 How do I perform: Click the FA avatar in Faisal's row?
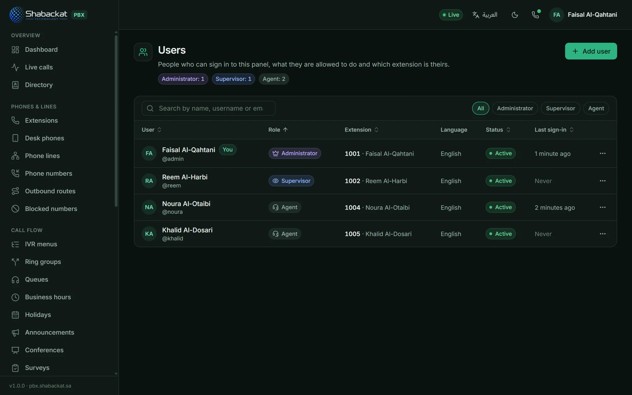149,153
